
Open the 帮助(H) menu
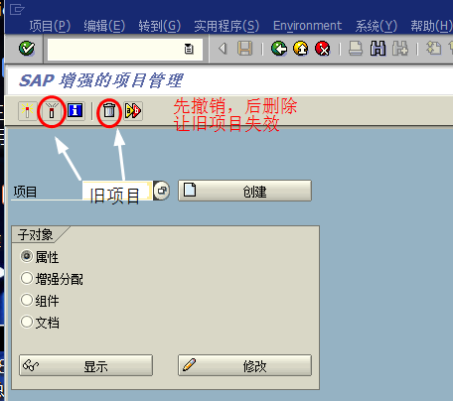431,26
